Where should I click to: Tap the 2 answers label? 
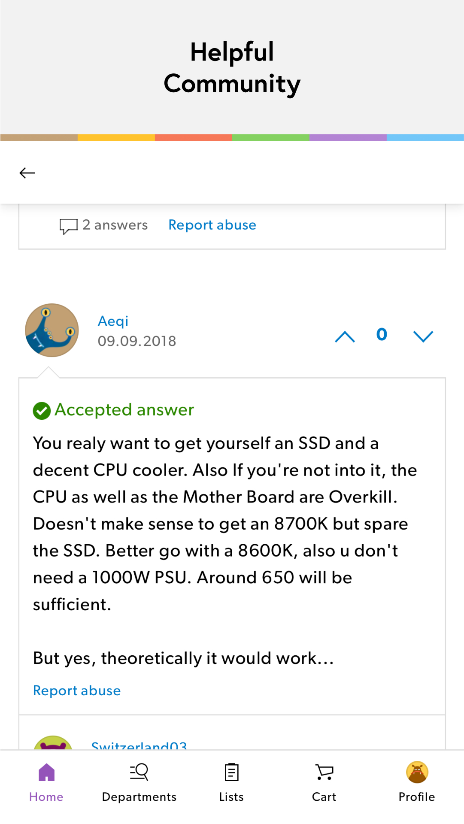[x=115, y=225]
